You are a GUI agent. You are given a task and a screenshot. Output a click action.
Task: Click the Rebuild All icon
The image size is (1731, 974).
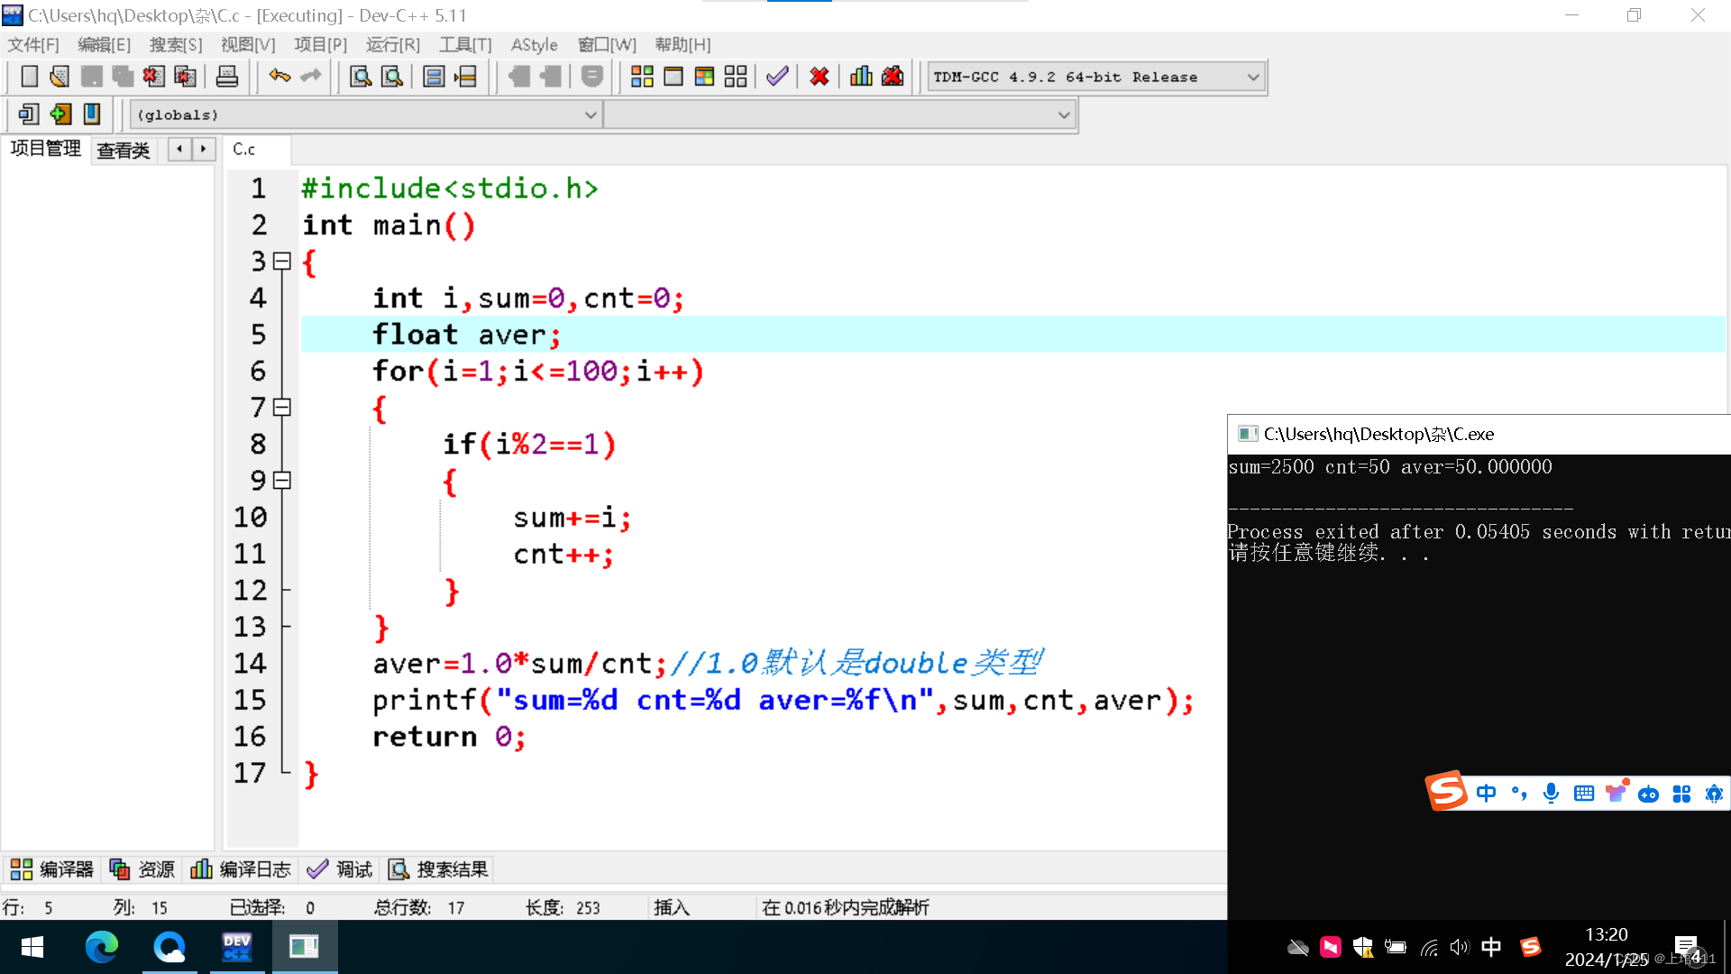coord(736,77)
